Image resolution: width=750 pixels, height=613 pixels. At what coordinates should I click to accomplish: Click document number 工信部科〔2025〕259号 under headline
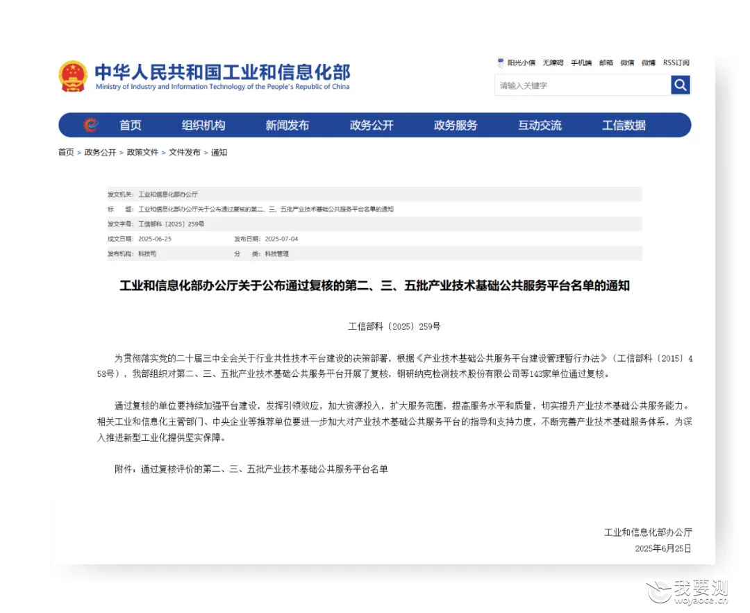(394, 326)
